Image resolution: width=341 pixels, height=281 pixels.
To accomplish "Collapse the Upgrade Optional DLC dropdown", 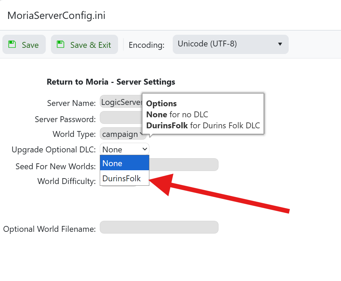I will point(124,149).
